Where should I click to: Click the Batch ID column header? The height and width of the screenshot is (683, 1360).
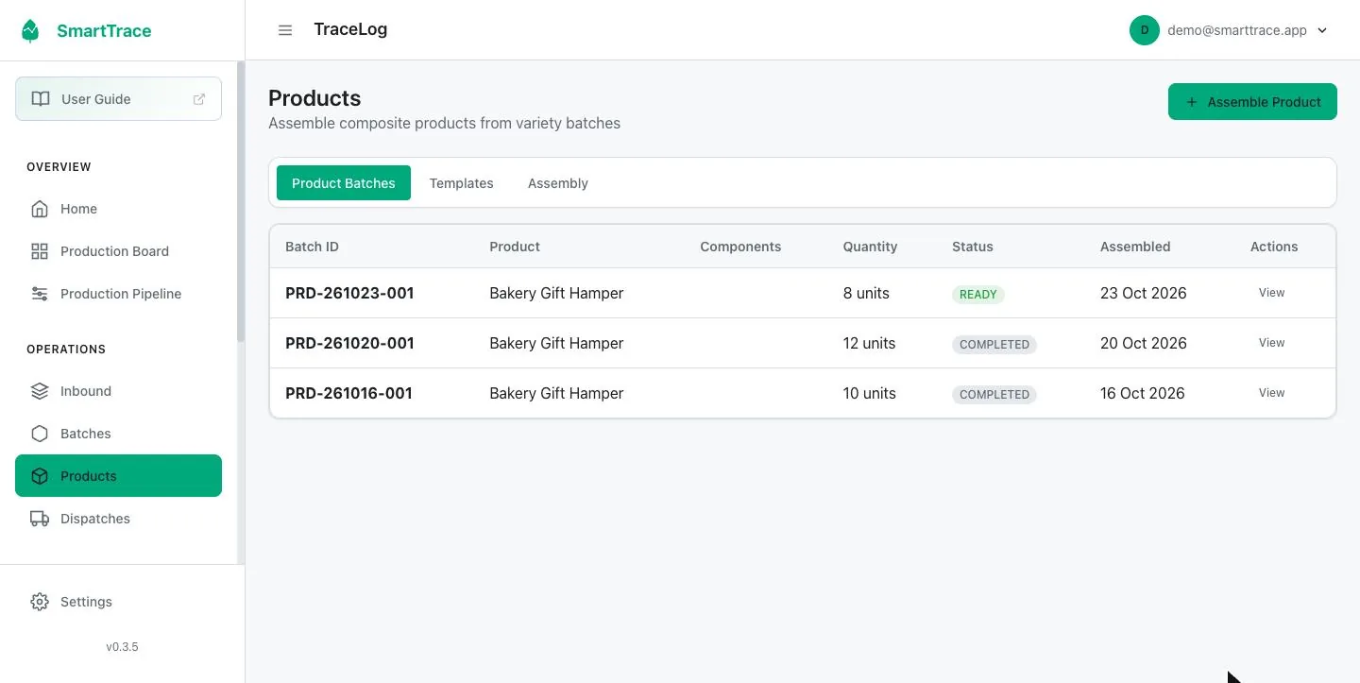(x=312, y=247)
